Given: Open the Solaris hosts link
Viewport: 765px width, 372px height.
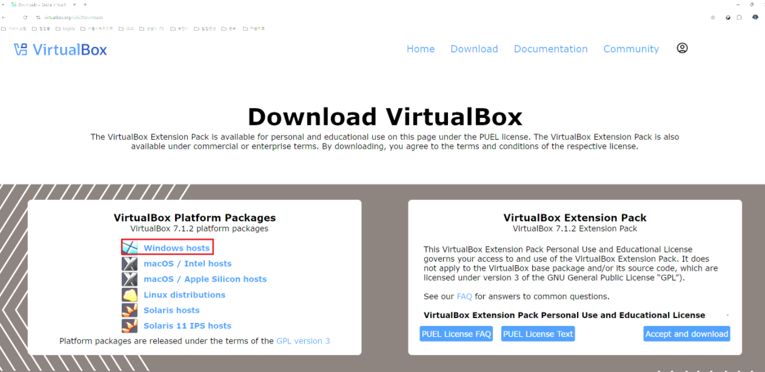Looking at the screenshot, I should (x=171, y=310).
